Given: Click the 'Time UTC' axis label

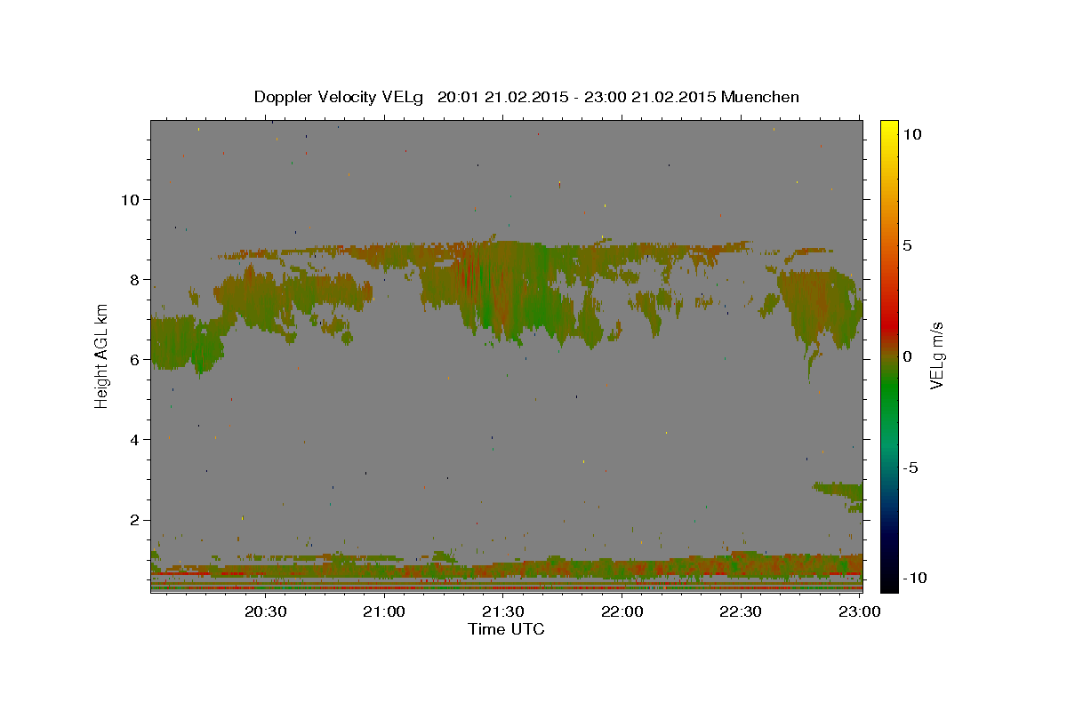Looking at the screenshot, I should [506, 629].
